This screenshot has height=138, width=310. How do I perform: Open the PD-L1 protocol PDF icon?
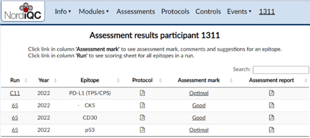point(142,93)
